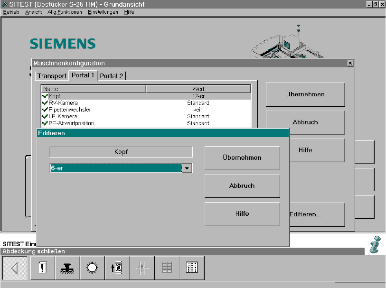Click the greyed-out crosshair alignment toolbar icon
This screenshot has width=386, height=288.
coord(142,268)
